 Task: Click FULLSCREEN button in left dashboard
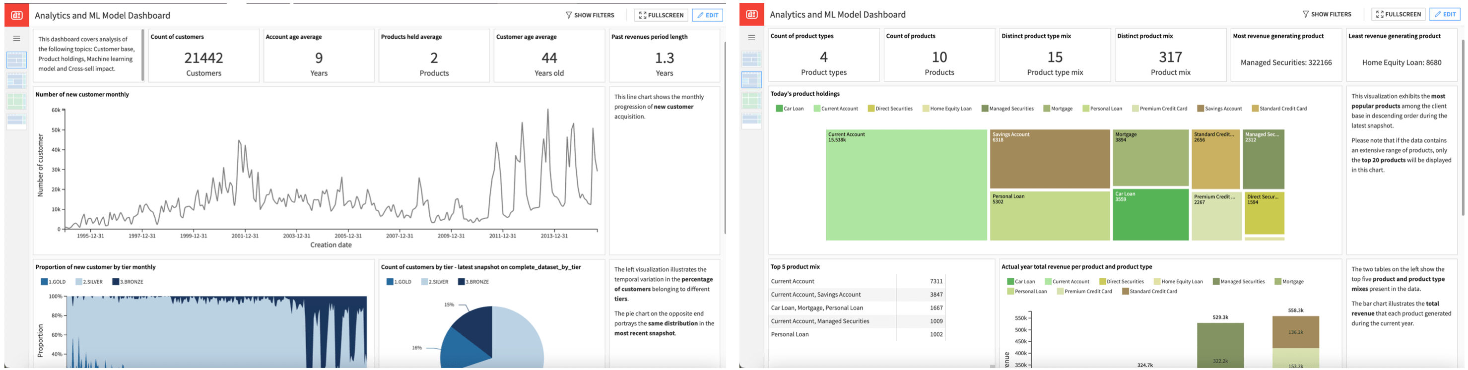click(x=661, y=15)
